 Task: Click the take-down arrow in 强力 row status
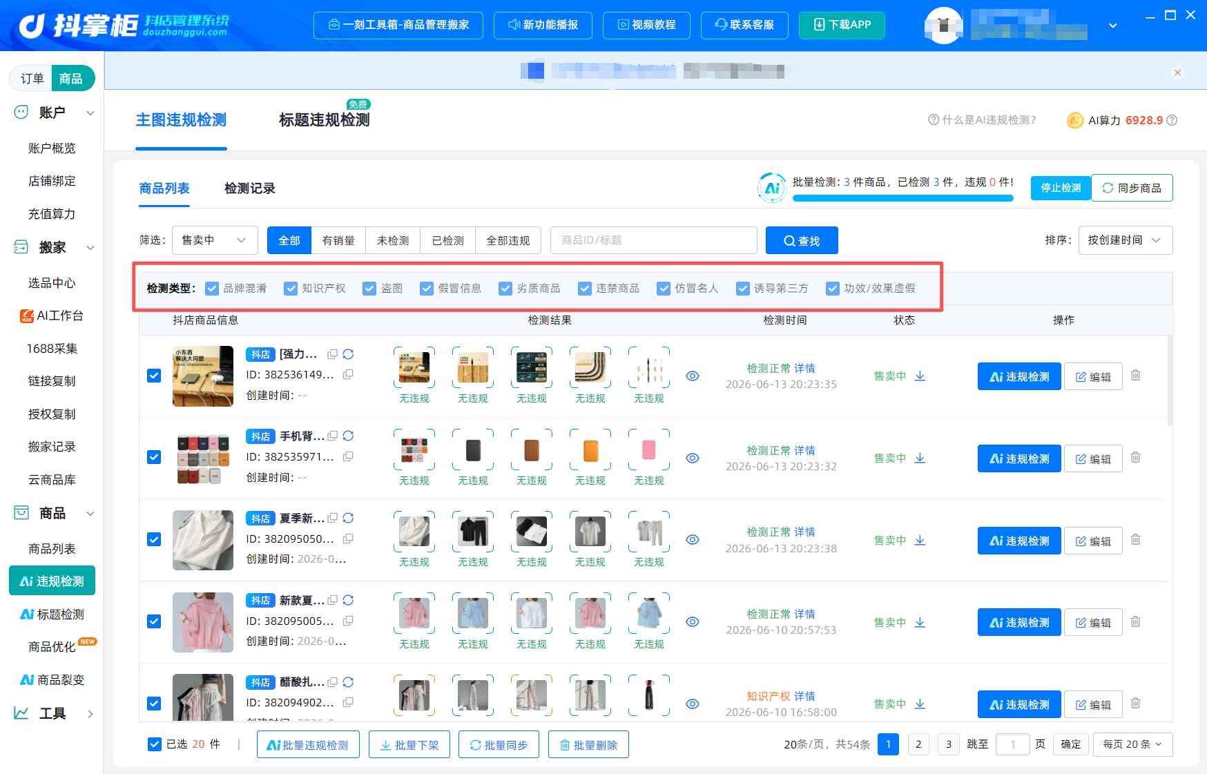pyautogui.click(x=920, y=376)
